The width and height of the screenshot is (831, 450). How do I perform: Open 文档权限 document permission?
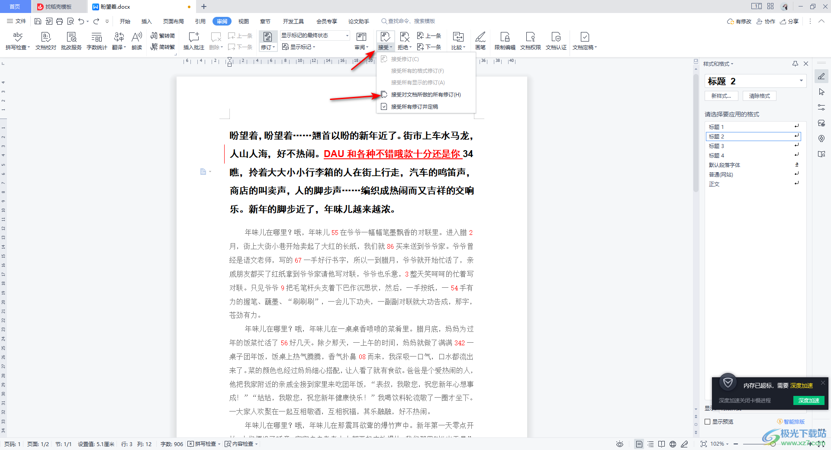[x=531, y=41]
